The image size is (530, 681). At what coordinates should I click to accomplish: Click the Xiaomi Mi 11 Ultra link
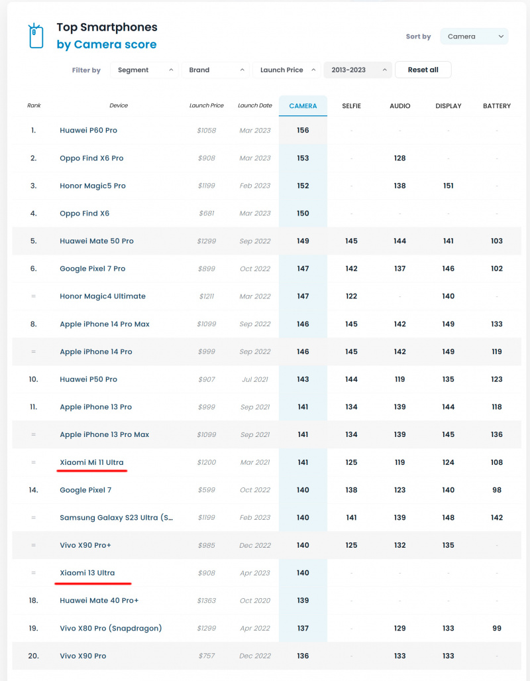click(91, 462)
